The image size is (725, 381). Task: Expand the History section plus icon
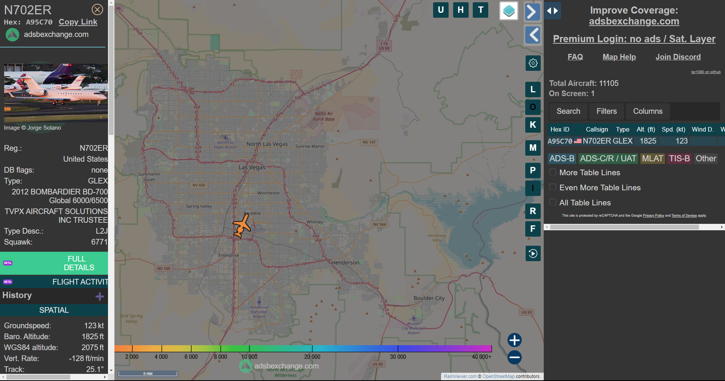[100, 297]
